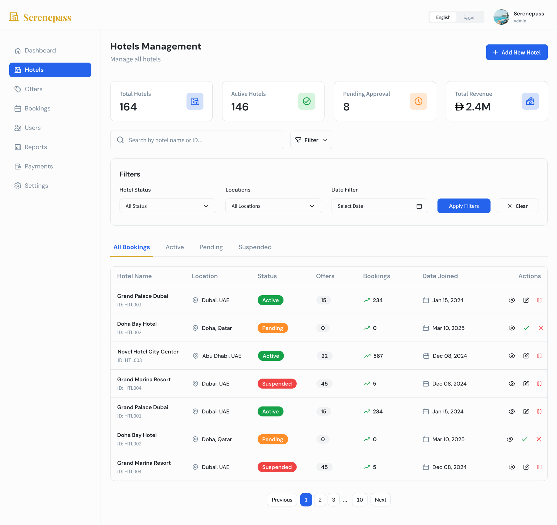The image size is (557, 525).
Task: View first Grand Marina Resort via eye icon
Action: click(x=512, y=384)
